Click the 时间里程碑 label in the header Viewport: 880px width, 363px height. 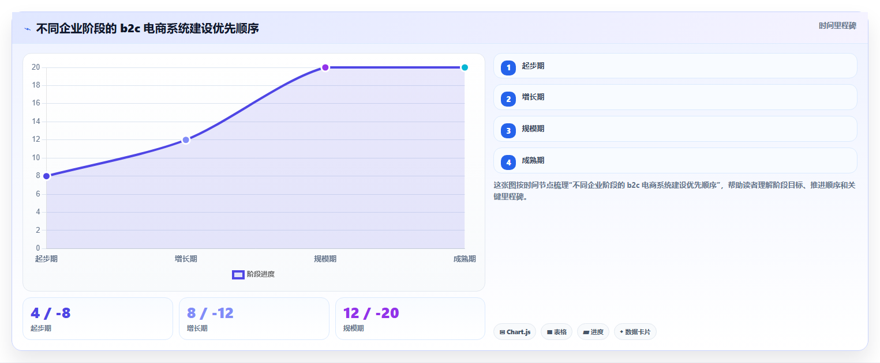click(837, 26)
